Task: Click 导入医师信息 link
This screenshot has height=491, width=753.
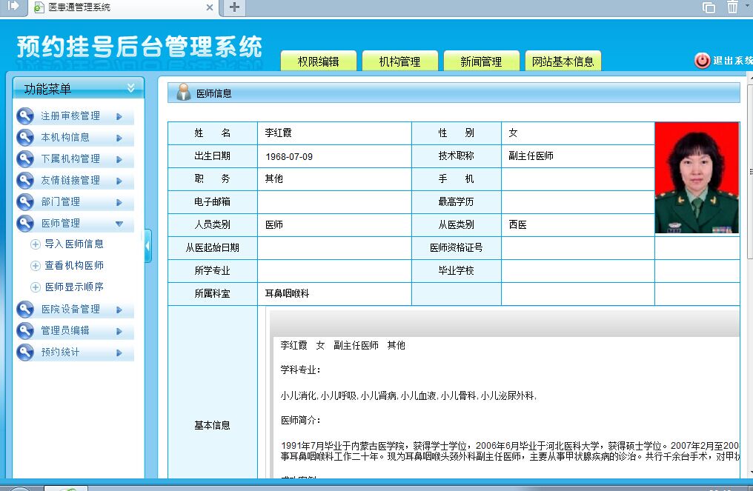Action: pyautogui.click(x=74, y=244)
